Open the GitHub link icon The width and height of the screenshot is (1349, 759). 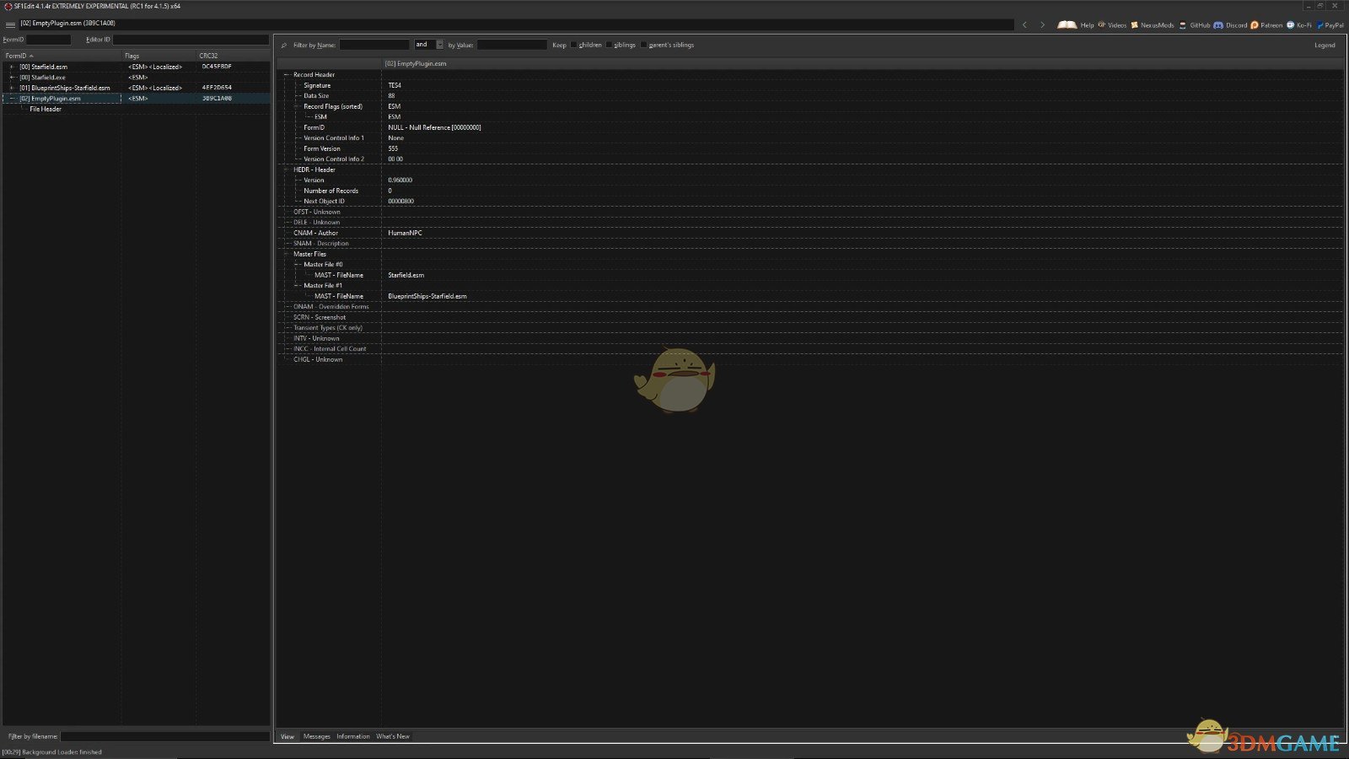(1183, 25)
